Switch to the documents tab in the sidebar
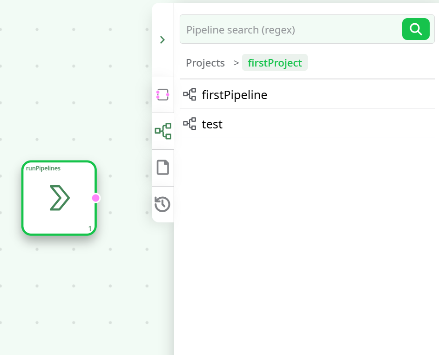439x355 pixels. [x=162, y=167]
